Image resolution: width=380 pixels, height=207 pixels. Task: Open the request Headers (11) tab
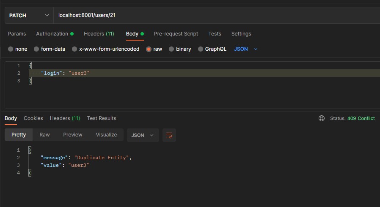(99, 34)
